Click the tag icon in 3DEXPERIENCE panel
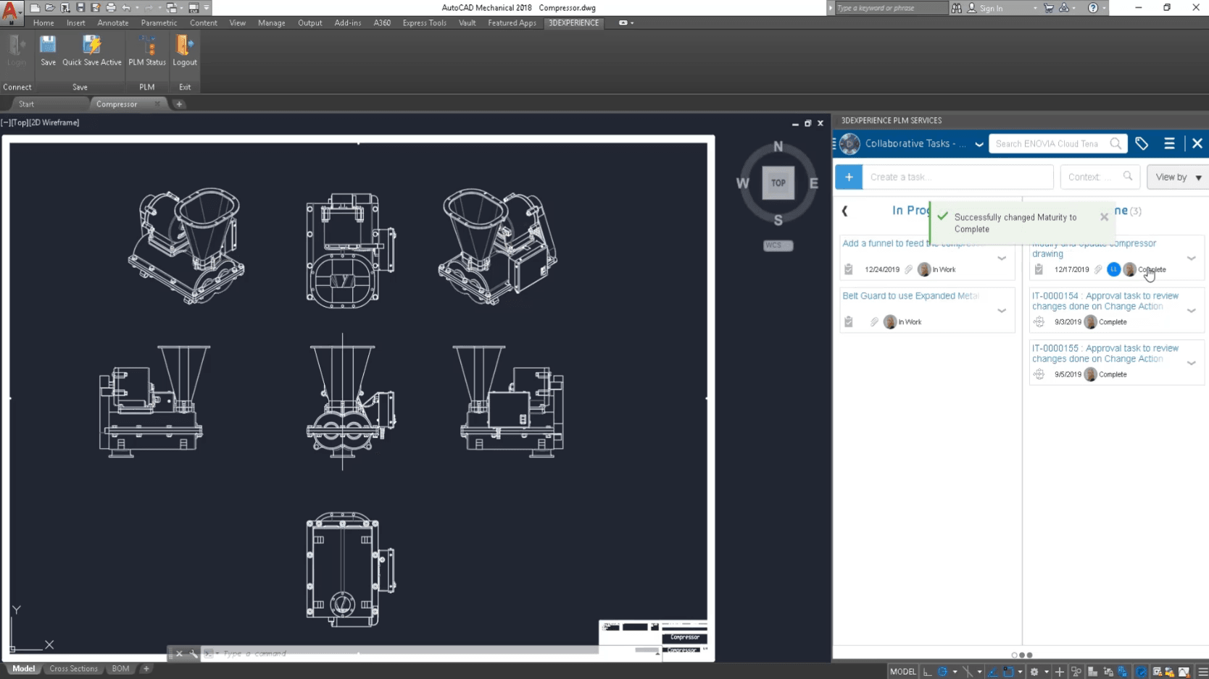The width and height of the screenshot is (1209, 679). (x=1142, y=143)
